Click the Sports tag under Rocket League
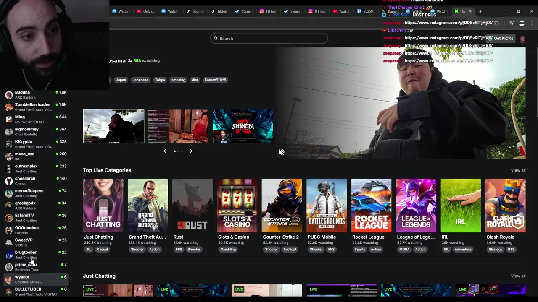 tap(360, 249)
